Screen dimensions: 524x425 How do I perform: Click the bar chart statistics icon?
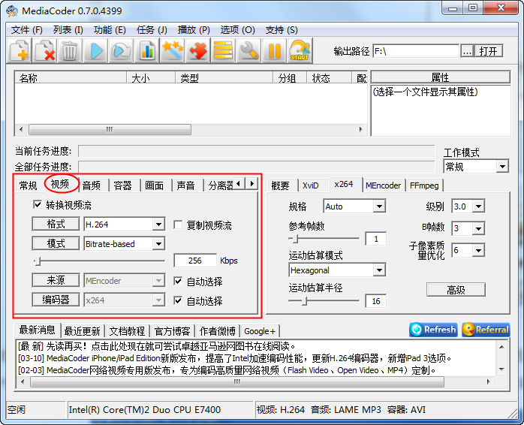coord(146,50)
